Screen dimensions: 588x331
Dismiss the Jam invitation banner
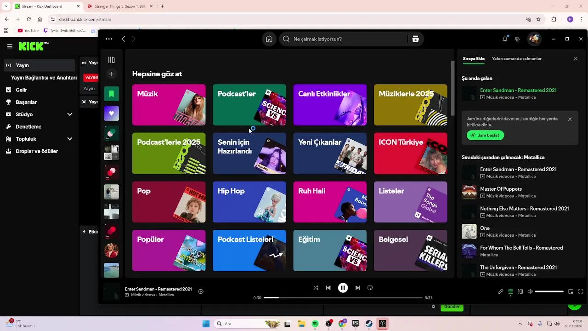[570, 119]
